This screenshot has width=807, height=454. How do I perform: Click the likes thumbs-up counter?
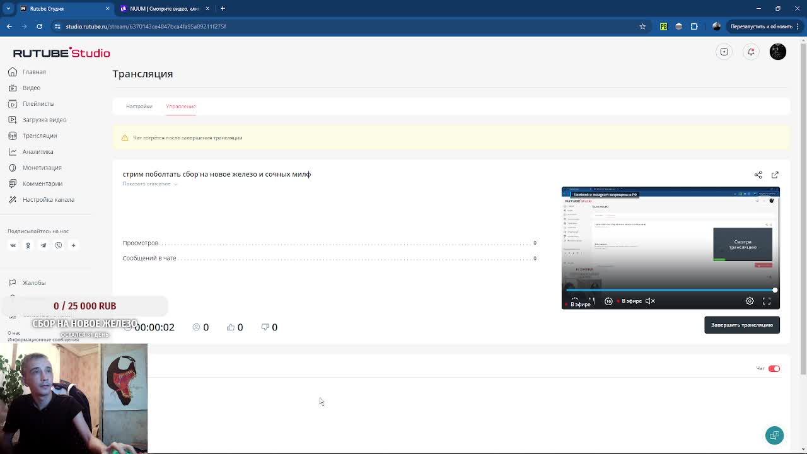tap(235, 327)
